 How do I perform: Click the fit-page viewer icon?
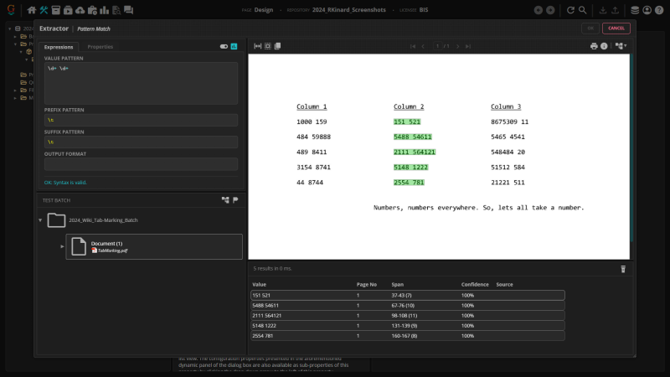point(267,46)
